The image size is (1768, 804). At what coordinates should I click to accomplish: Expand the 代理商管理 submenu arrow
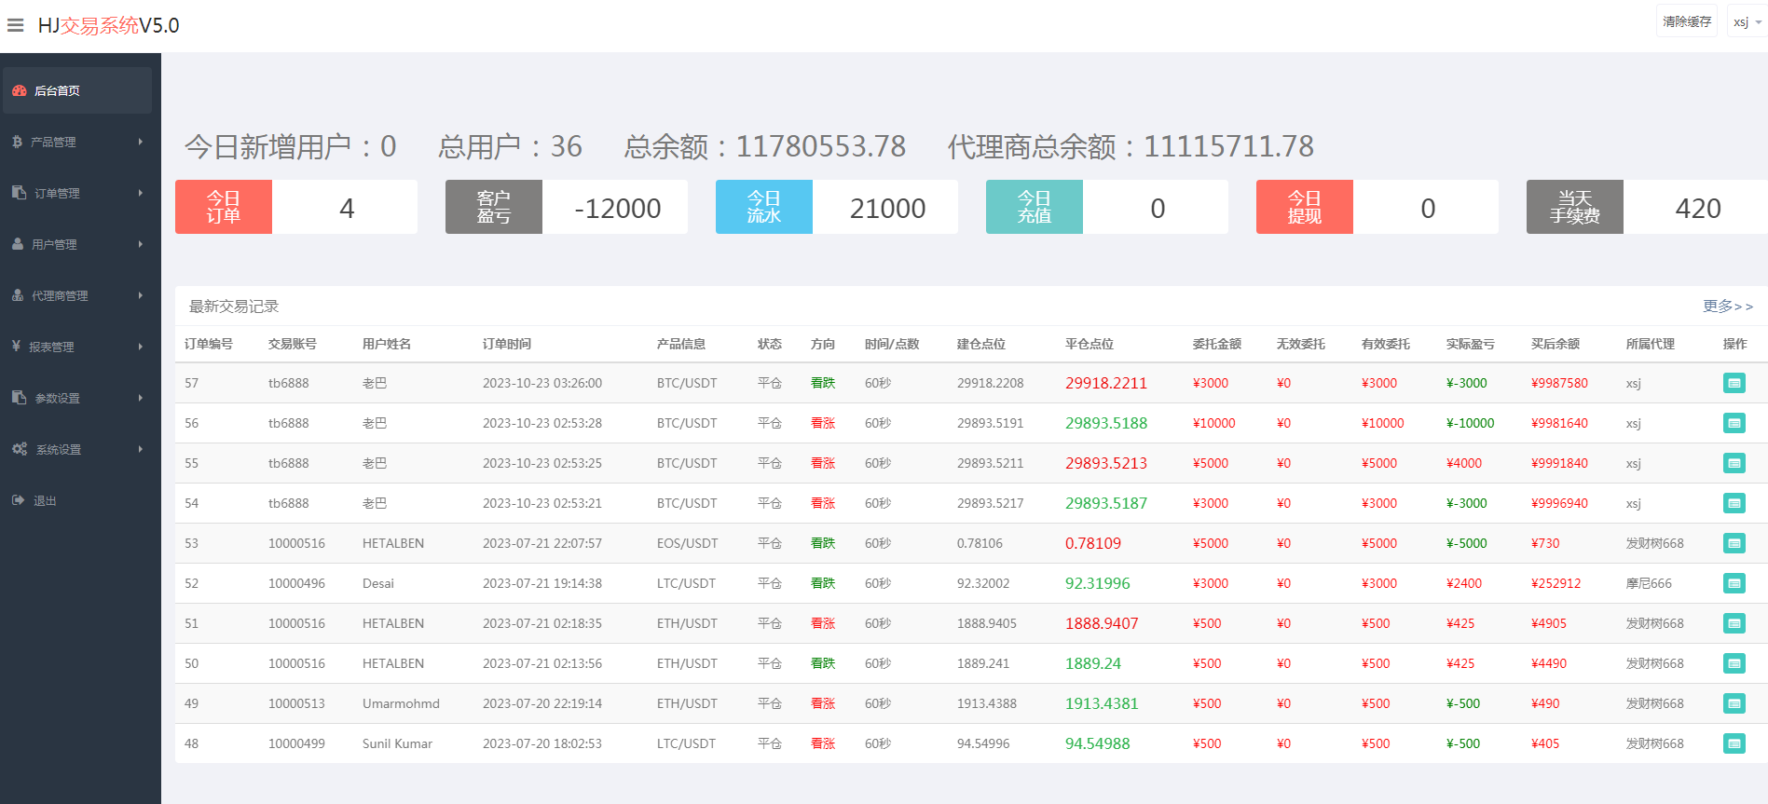141,295
